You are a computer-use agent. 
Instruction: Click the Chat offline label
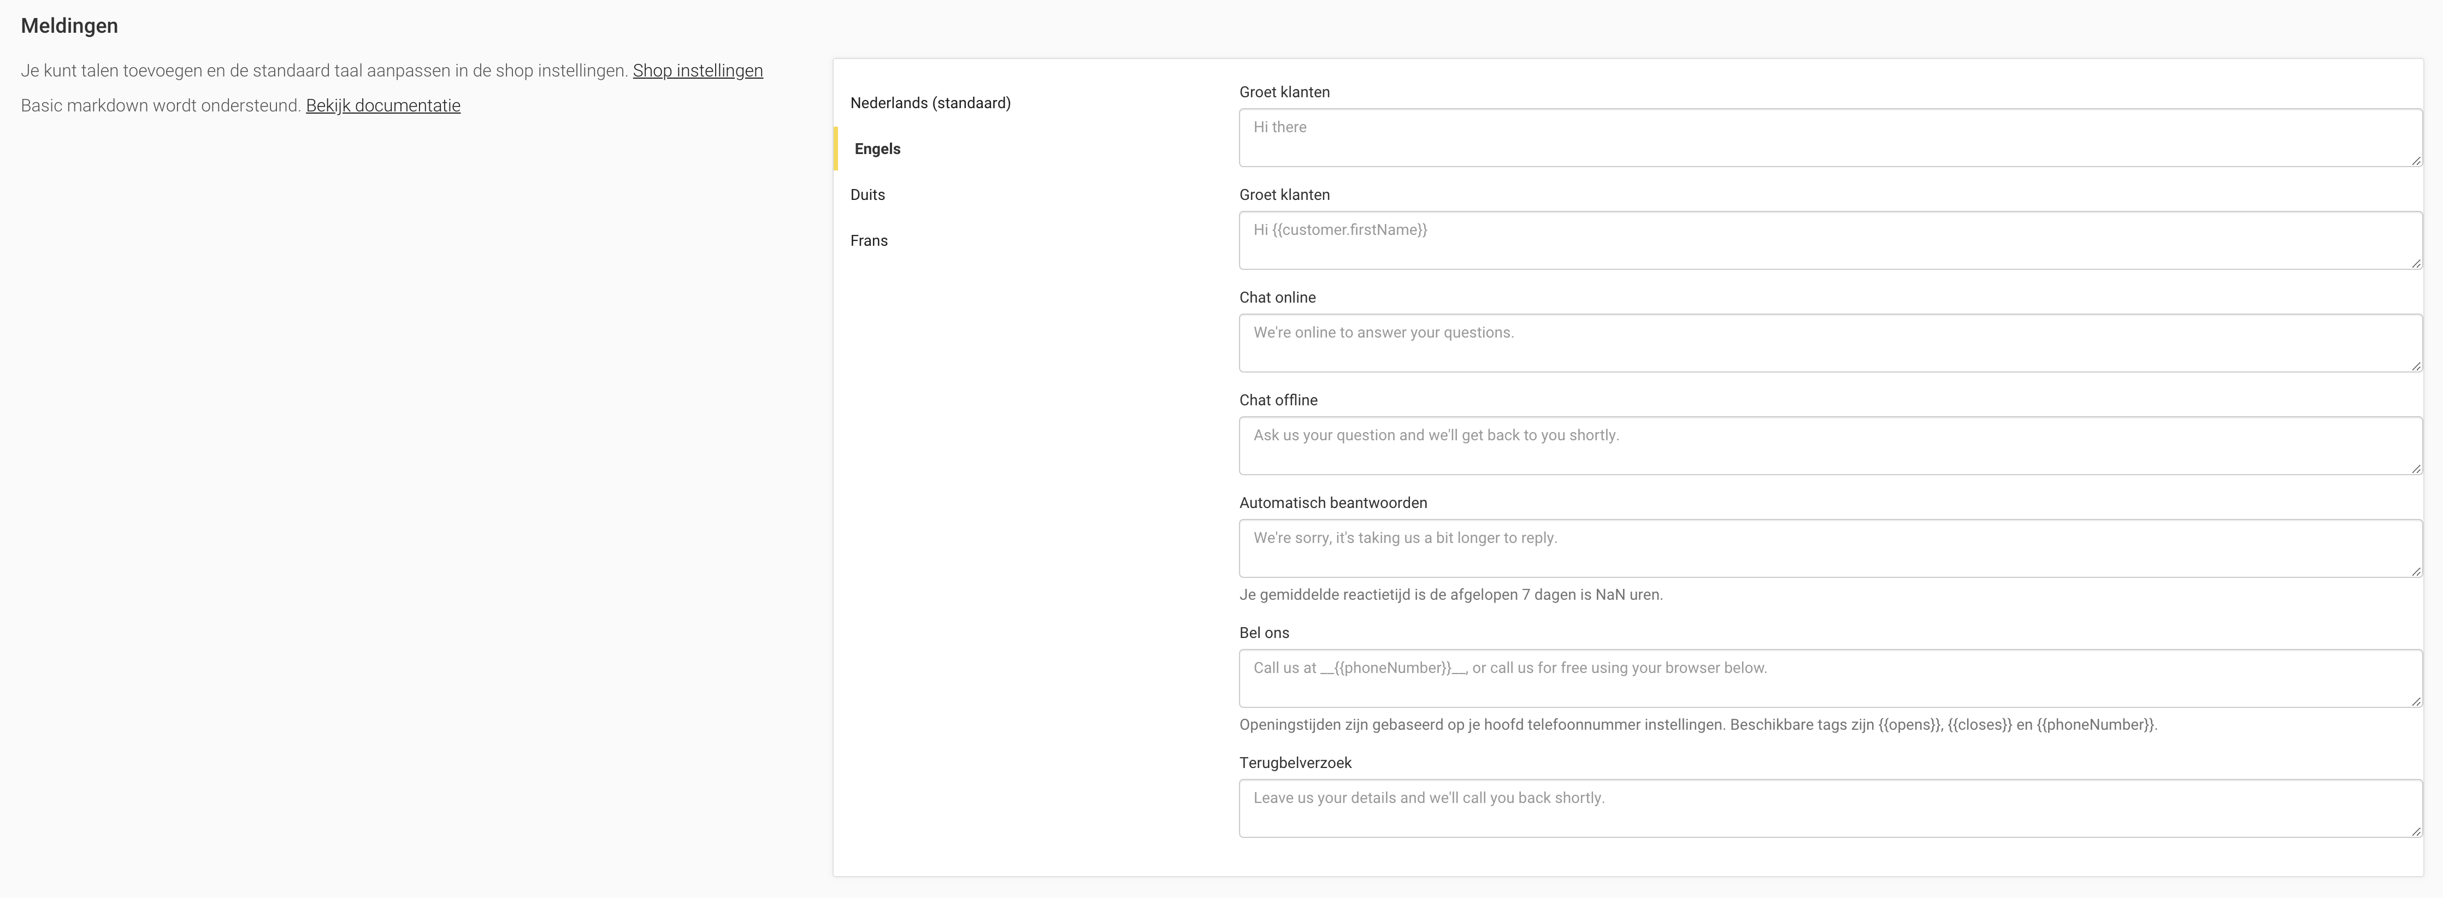(1278, 400)
